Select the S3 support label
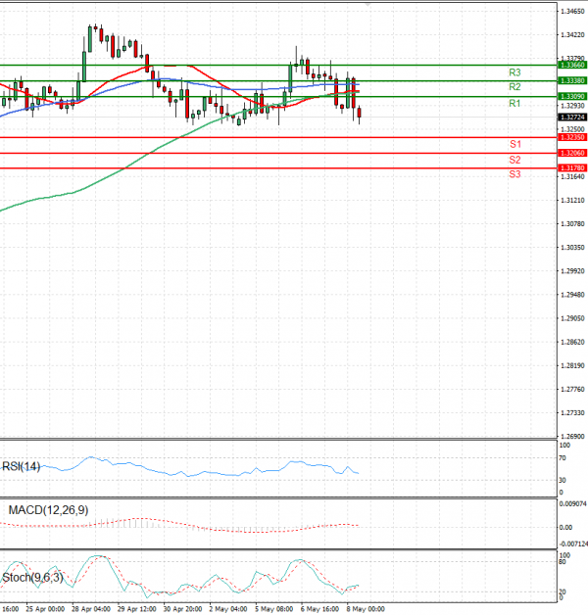This screenshot has height=615, width=588. tap(514, 173)
